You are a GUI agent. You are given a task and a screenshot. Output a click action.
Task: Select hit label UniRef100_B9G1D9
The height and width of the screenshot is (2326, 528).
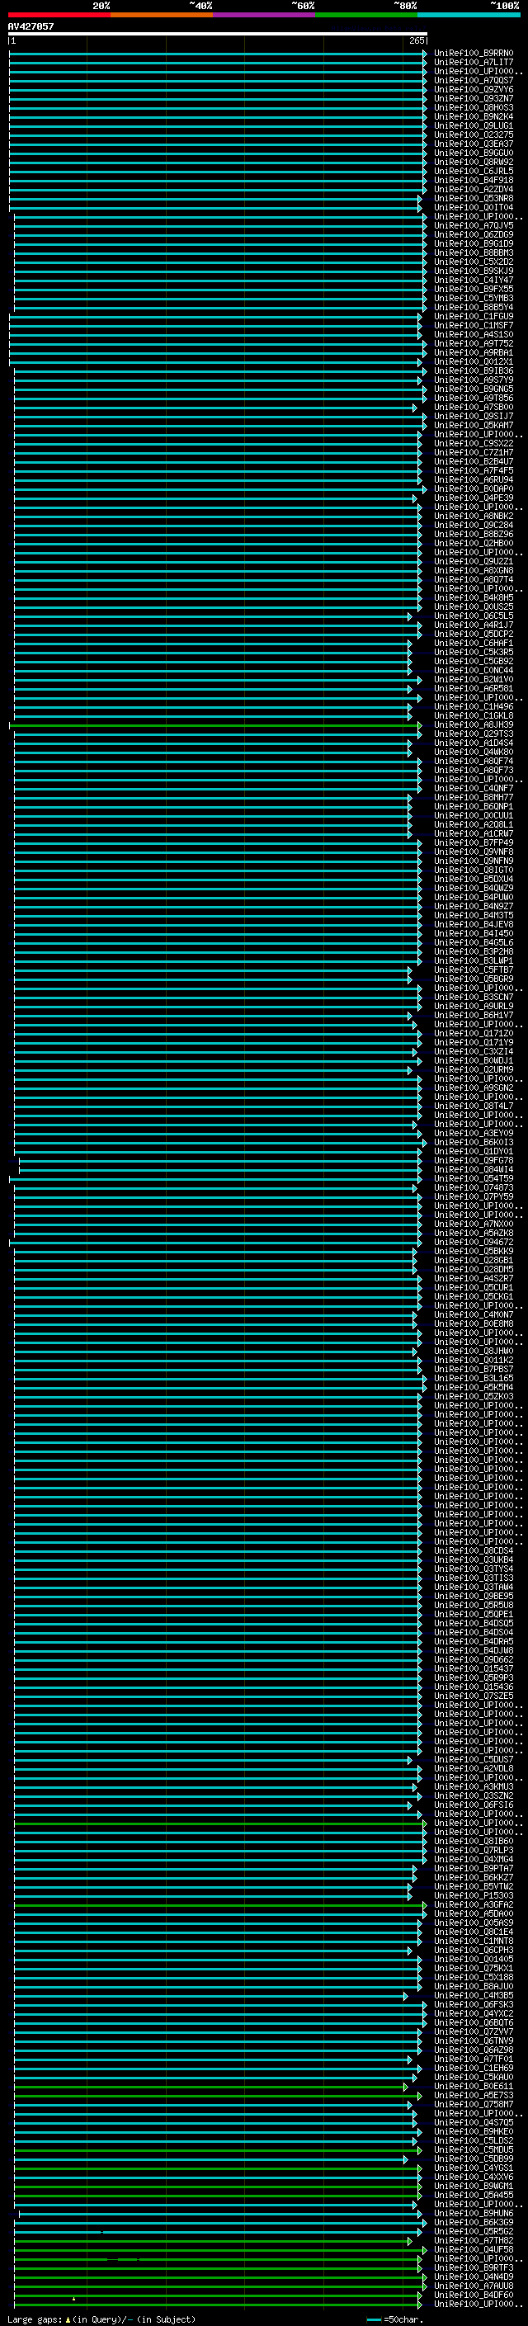pyautogui.click(x=474, y=243)
